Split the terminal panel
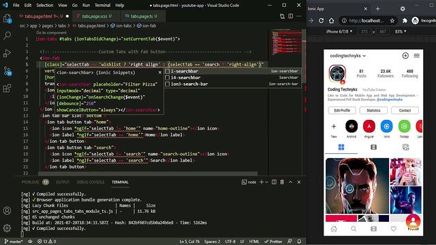This screenshot has height=245, width=436. 274,182
